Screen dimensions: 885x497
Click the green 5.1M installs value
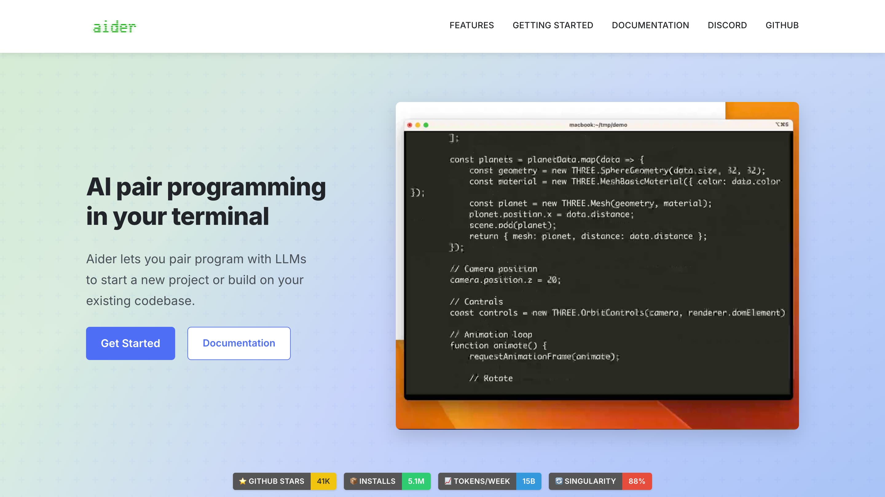pos(416,481)
